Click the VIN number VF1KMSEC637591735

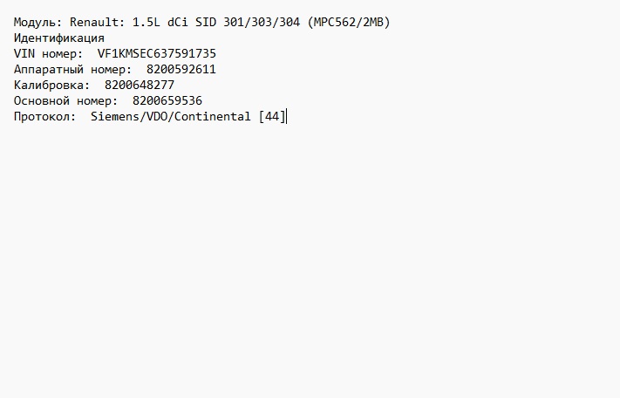(x=157, y=53)
